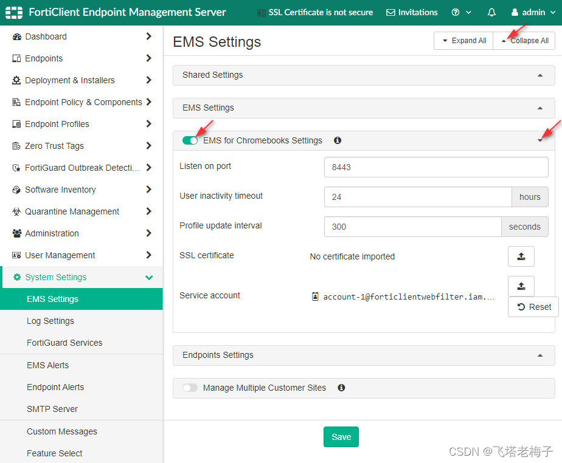Viewport: 562px width, 463px height.
Task: Click the Administration people icon
Action: pos(16,233)
